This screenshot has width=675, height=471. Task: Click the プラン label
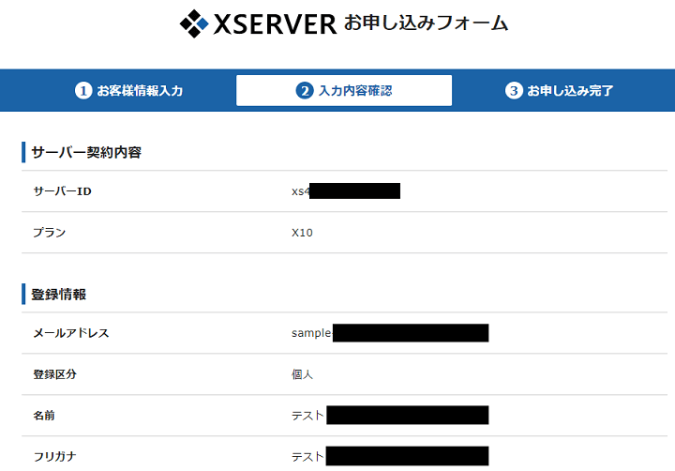pos(50,233)
